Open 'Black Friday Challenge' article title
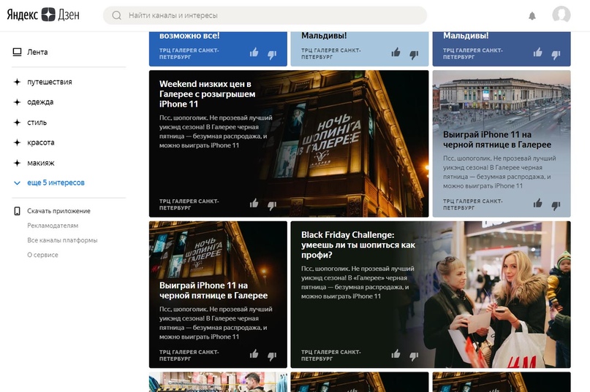 (358, 245)
